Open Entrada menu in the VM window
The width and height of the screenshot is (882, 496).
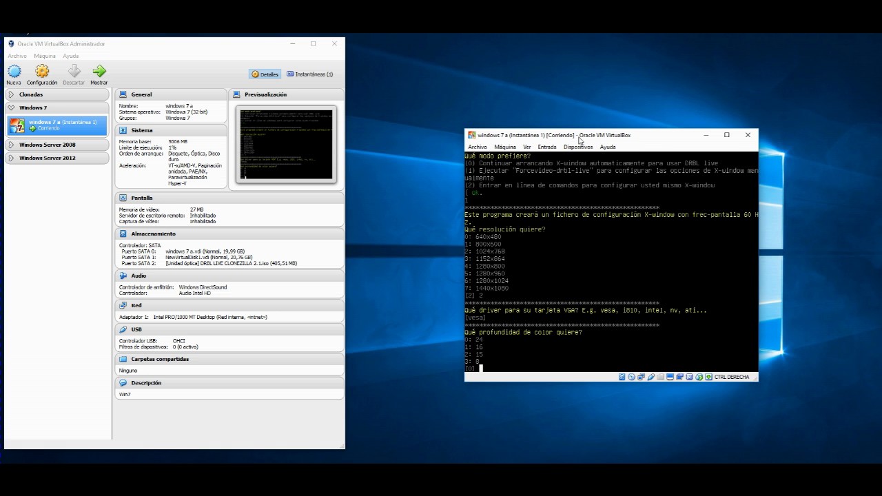[x=547, y=147]
